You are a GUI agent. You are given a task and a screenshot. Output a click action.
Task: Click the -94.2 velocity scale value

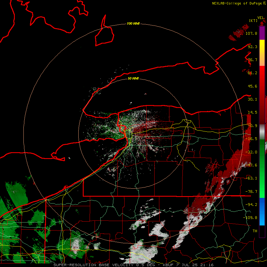pos(251,204)
